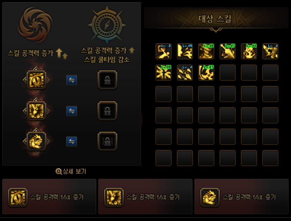Toggle swap arrows beside eye rune
This screenshot has height=221, width=291.
72,80
